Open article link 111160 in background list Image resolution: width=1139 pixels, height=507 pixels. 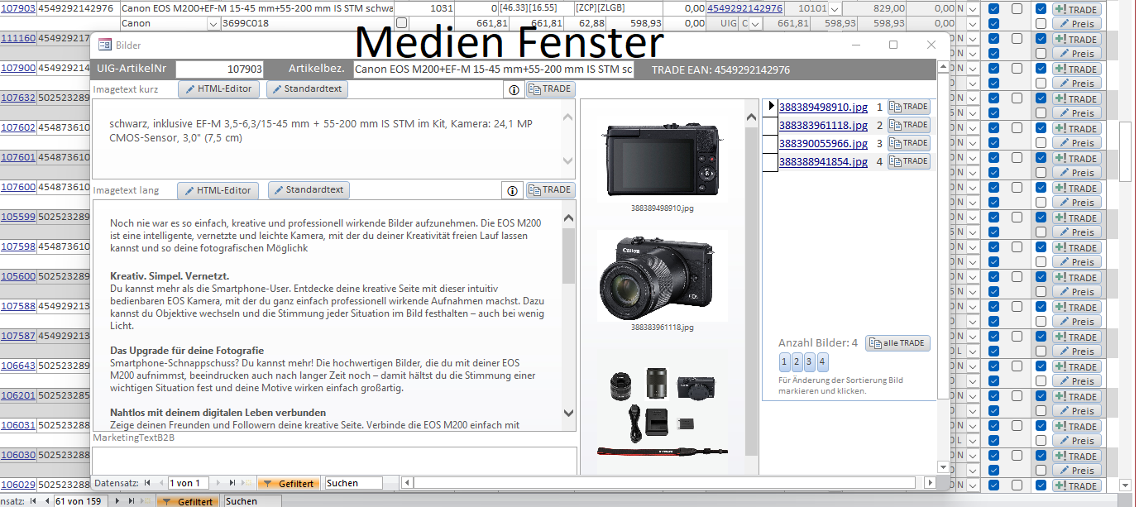tap(17, 38)
